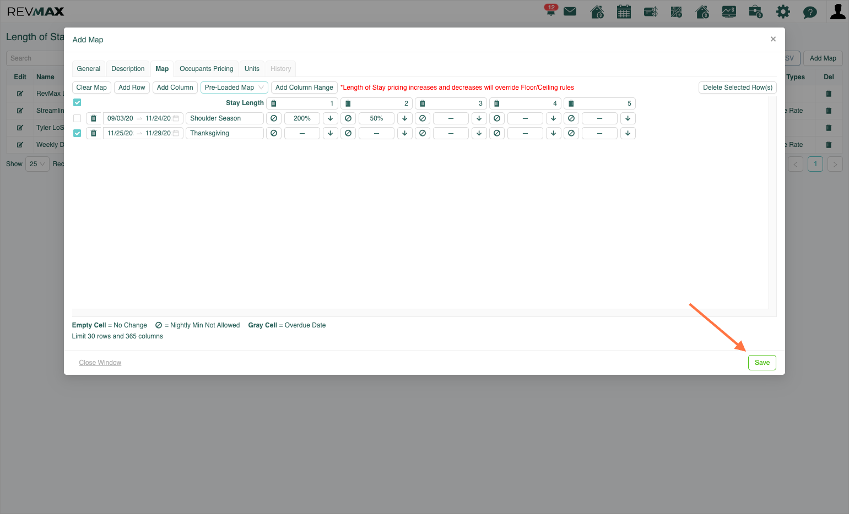Switch to the General tab
This screenshot has height=514, width=849.
pyautogui.click(x=89, y=69)
